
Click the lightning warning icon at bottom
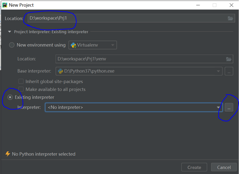coord(8,154)
